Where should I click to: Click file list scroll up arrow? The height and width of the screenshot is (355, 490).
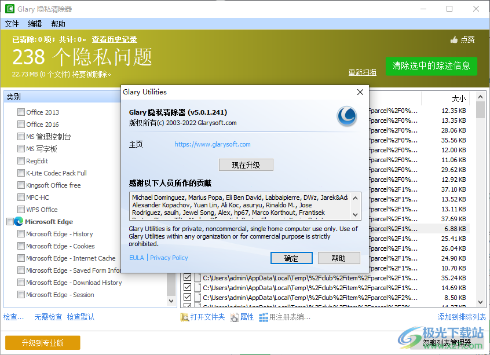pos(480,97)
